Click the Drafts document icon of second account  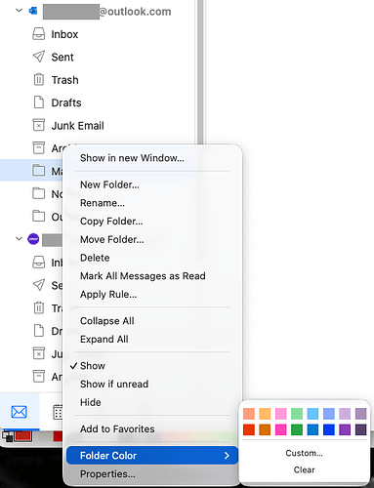(39, 331)
